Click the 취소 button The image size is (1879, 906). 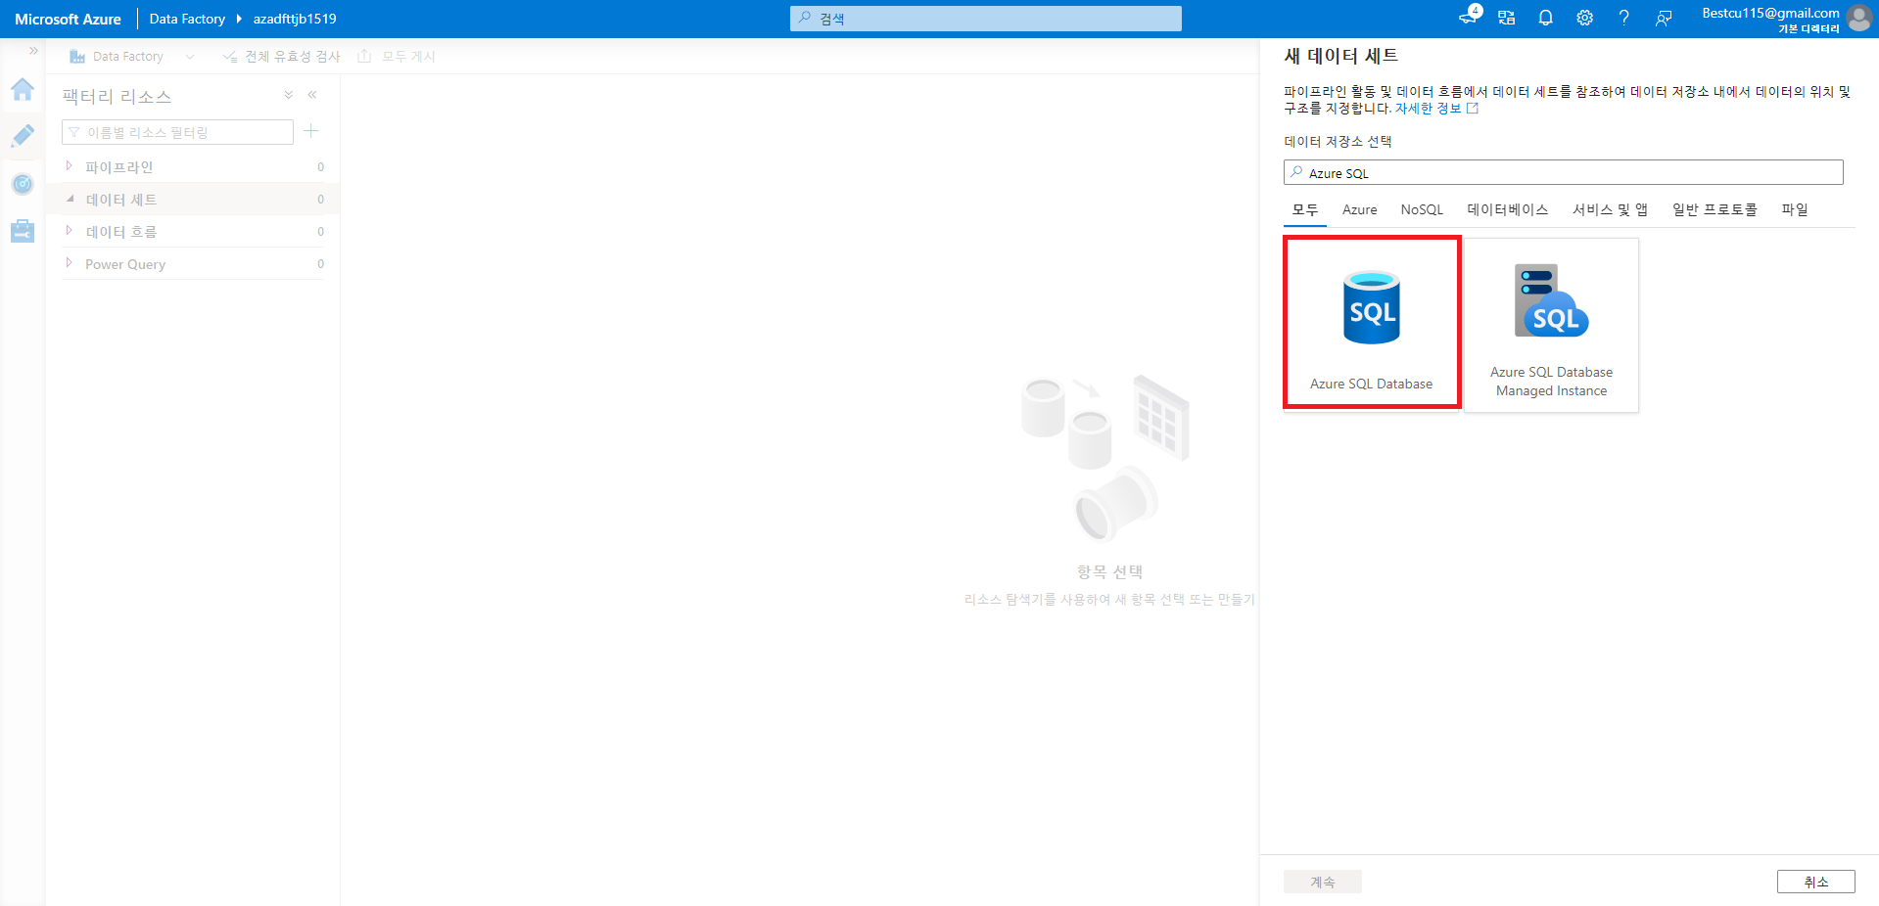[1816, 882]
